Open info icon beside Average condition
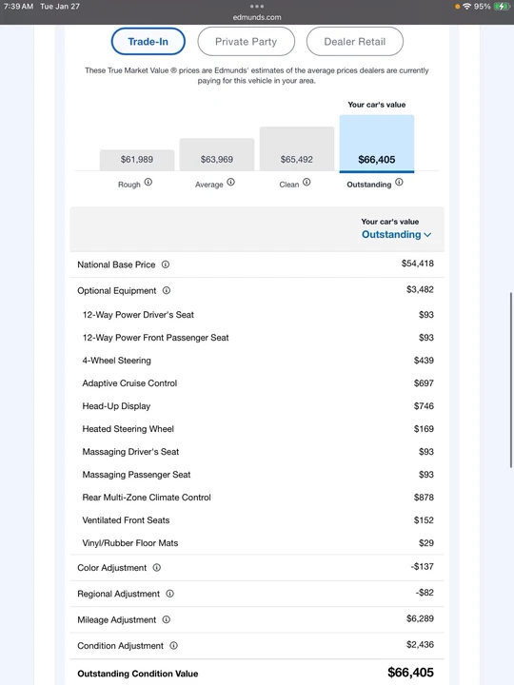The image size is (514, 685). tap(230, 182)
